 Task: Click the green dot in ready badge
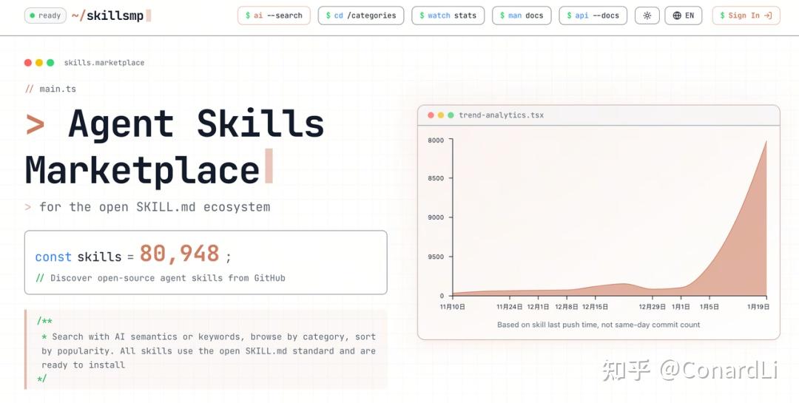(33, 16)
